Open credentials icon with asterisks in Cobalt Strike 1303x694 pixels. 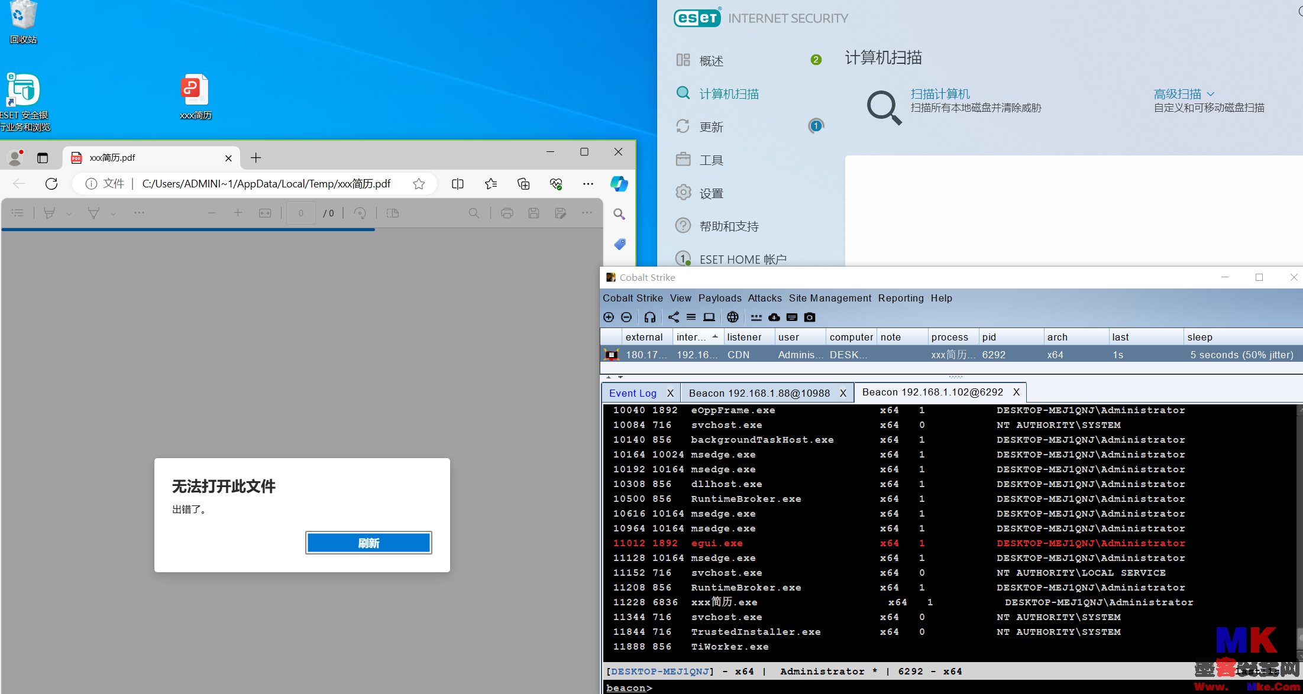click(756, 317)
